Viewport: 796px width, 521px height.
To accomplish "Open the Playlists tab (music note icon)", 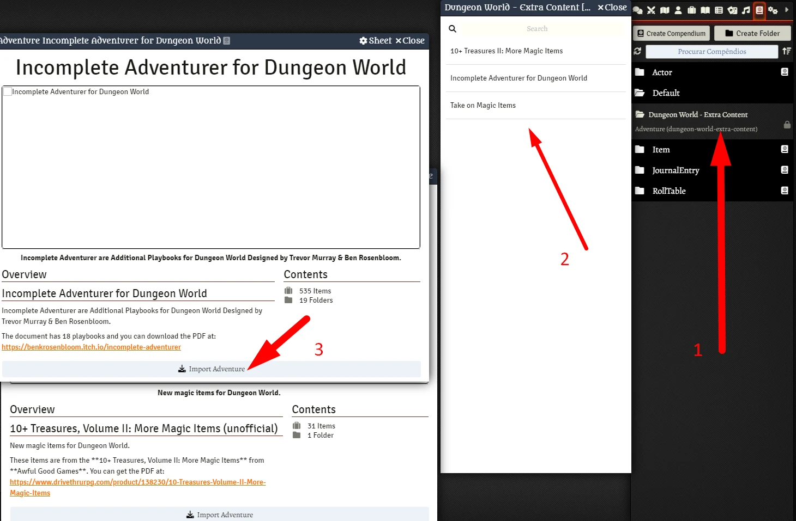I will (x=746, y=10).
